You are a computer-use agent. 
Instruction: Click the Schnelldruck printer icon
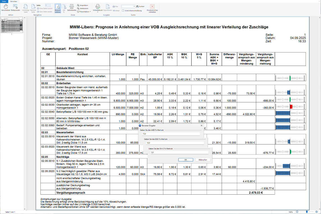[98, 6]
